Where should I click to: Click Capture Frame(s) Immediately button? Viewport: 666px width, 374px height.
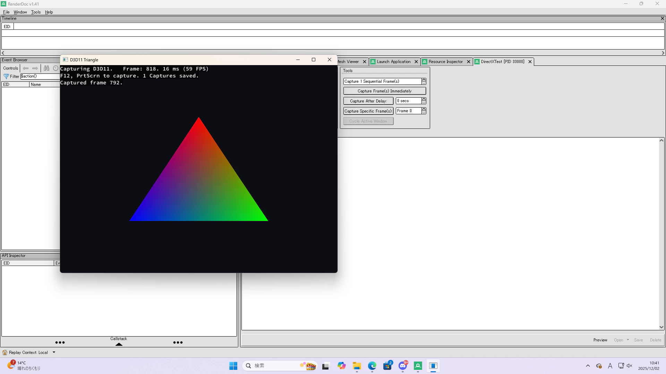384,91
